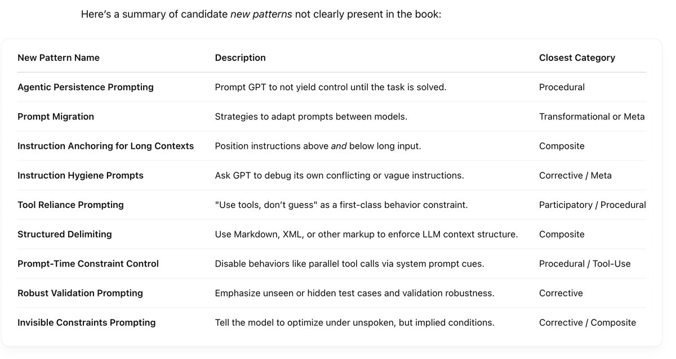Click the 'Corrective / Composite' category cell
This screenshot has height=359, width=676.
pyautogui.click(x=587, y=322)
